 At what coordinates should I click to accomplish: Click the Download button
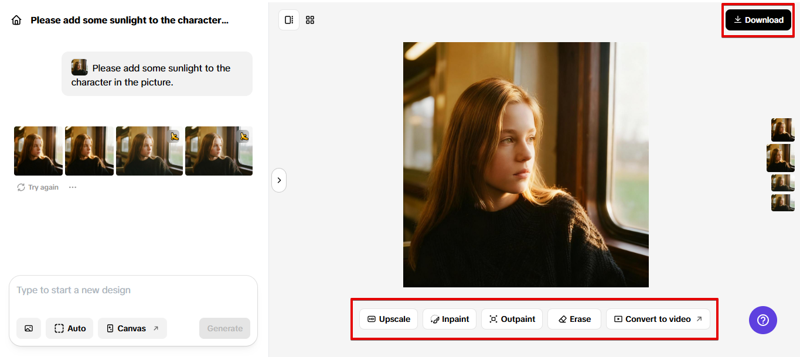(758, 20)
